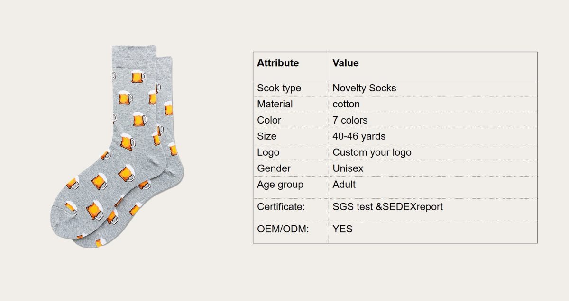
Task: Click the "Color" attribute row label
Action: (269, 120)
